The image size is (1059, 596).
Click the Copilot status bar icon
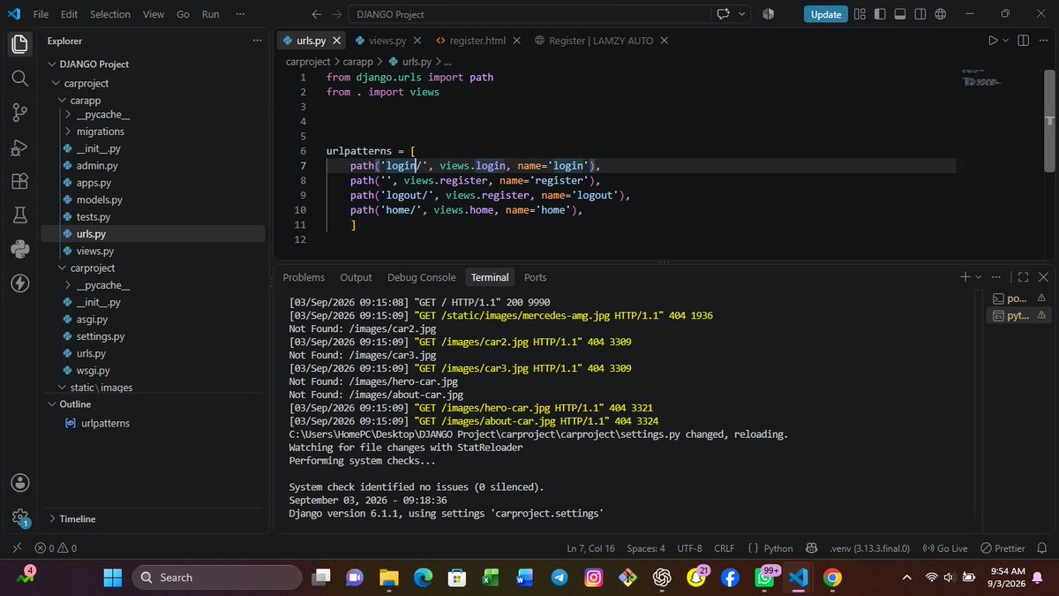(x=811, y=548)
